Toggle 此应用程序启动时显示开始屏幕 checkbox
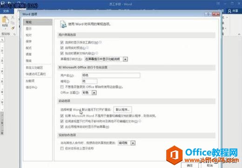 coord(62,127)
